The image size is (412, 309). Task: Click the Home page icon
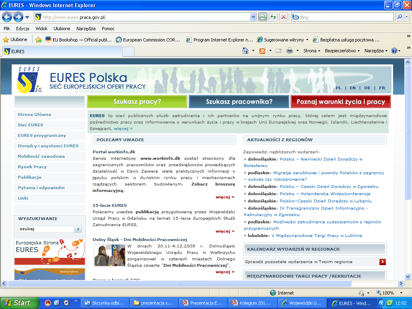click(x=245, y=51)
